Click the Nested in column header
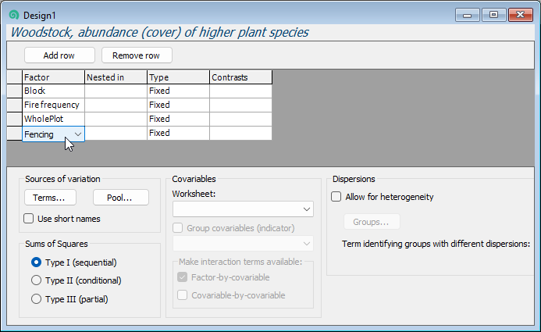The width and height of the screenshot is (541, 332). (116, 77)
